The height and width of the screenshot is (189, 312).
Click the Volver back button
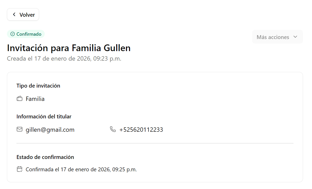(x=23, y=15)
